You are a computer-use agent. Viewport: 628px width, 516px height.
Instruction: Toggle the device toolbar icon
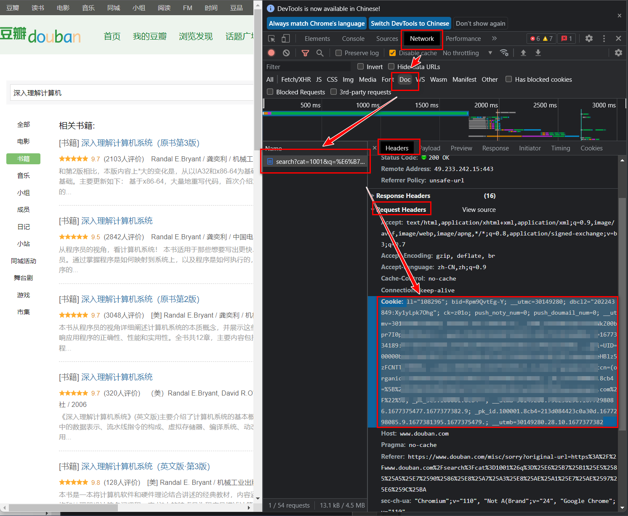(x=286, y=39)
